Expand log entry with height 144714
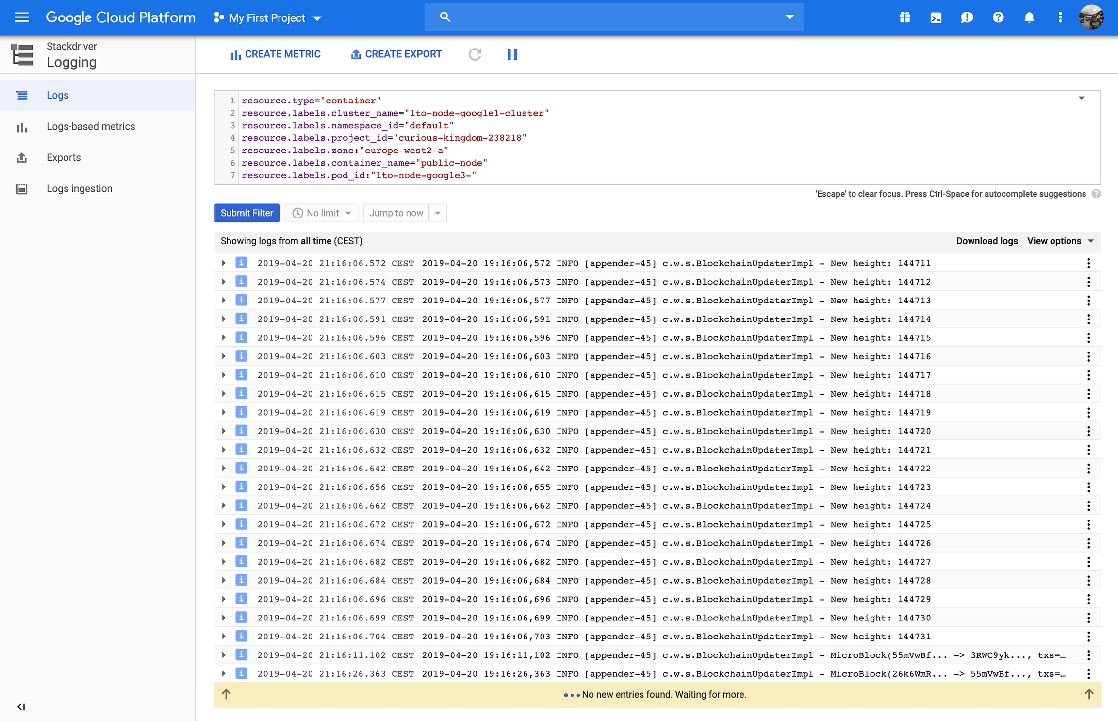This screenshot has width=1118, height=721. [223, 319]
